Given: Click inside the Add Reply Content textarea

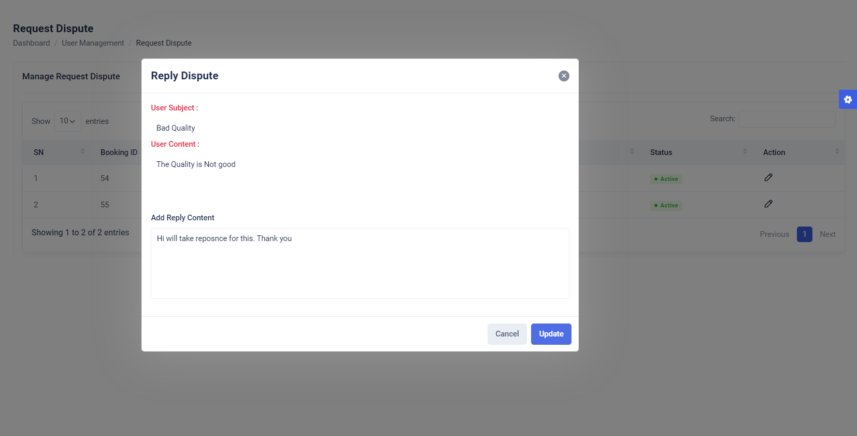Looking at the screenshot, I should [x=360, y=263].
